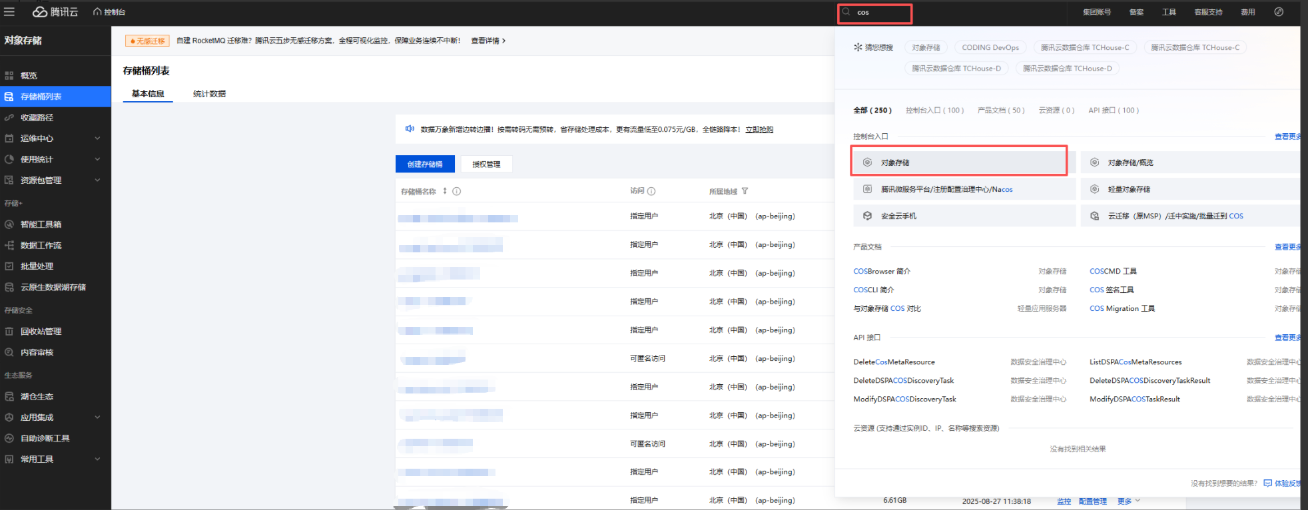Click the search box containing cos

tap(880, 13)
